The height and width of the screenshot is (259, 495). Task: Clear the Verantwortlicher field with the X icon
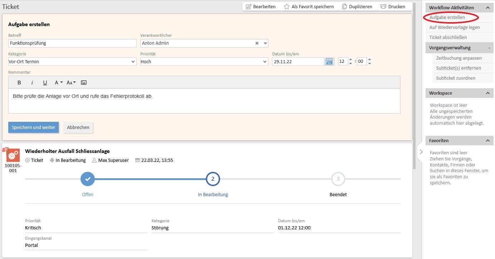coord(257,43)
